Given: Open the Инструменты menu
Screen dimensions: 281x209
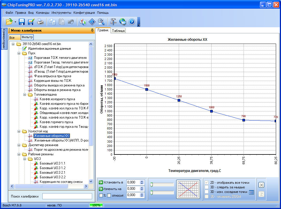Looking at the screenshot, I should point(61,13).
